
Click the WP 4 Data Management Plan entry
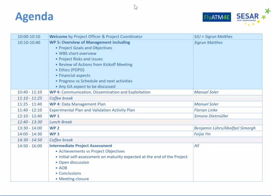pyautogui.click(x=79, y=104)
